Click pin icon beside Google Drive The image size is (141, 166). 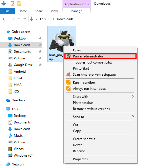[x=40, y=65]
